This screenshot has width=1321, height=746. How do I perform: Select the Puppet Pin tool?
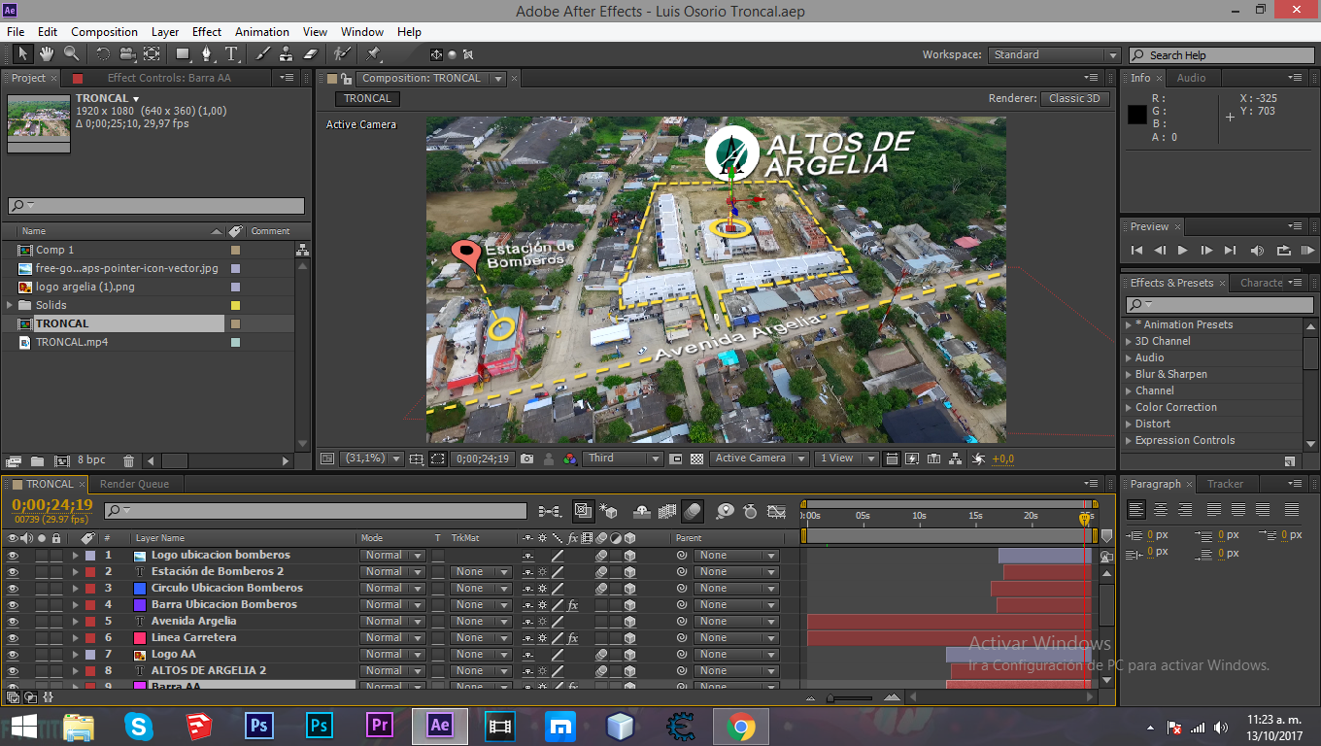(x=373, y=54)
